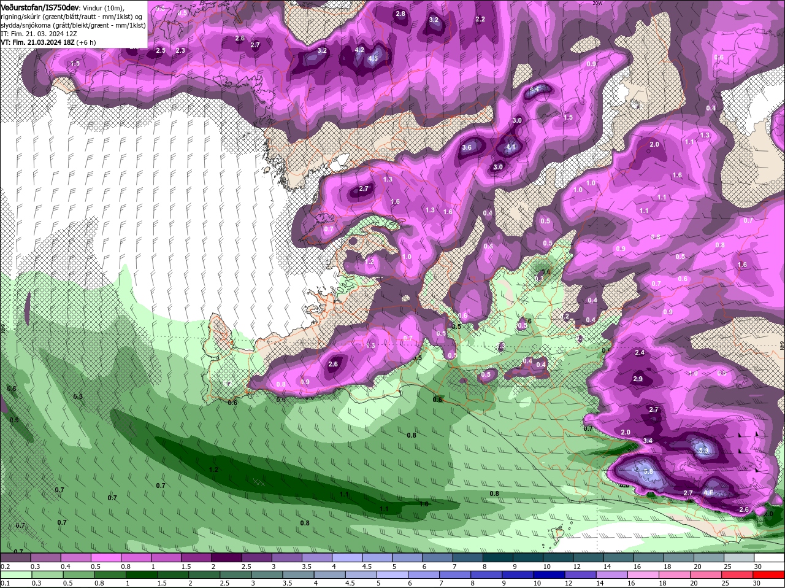Click the 'VT: Fim. 21.03.2024 18Z (+6 h)' line
The image size is (785, 588).
click(x=48, y=42)
